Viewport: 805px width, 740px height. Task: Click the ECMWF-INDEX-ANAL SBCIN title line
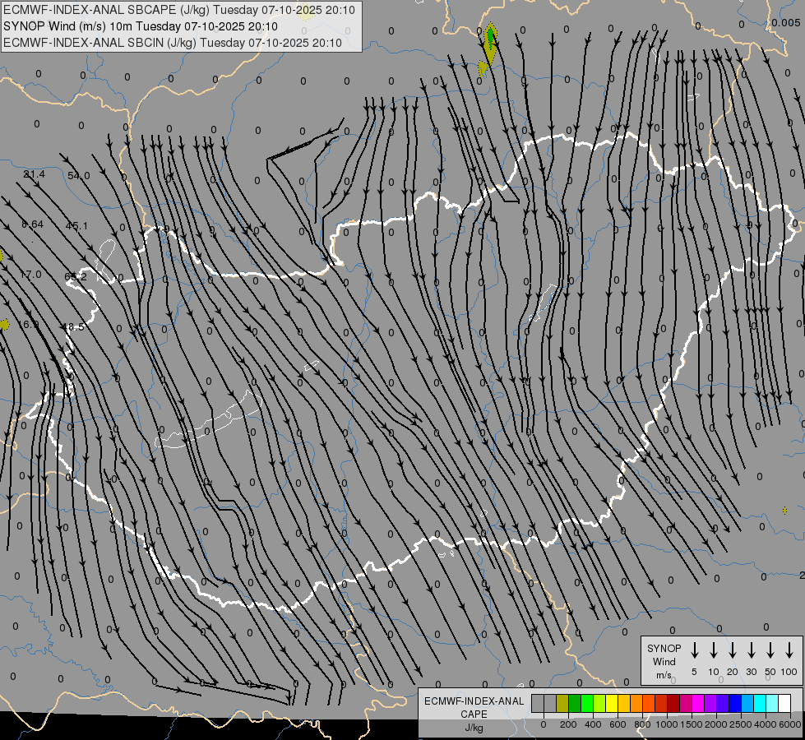173,42
